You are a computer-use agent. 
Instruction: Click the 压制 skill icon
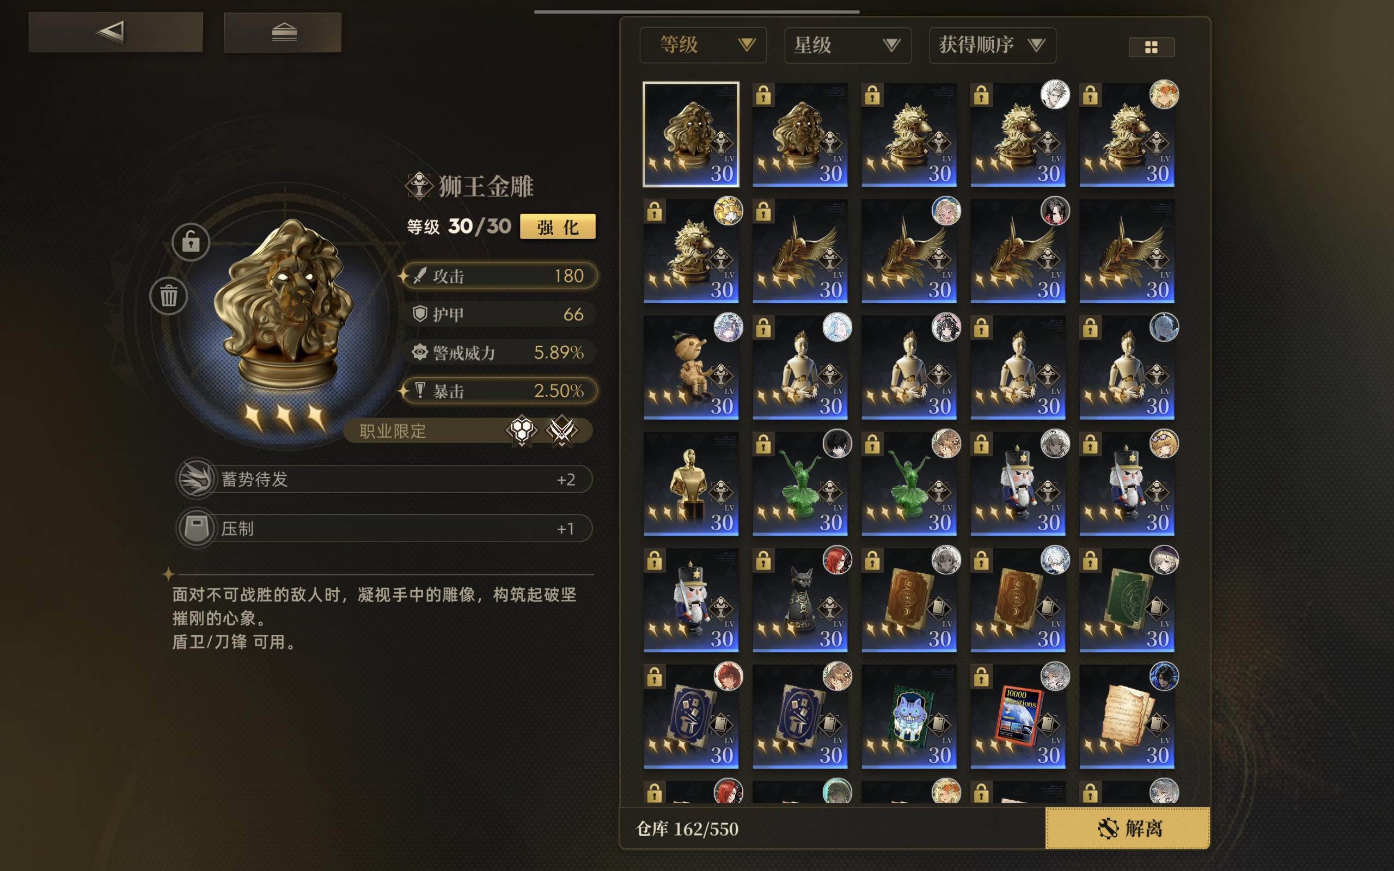point(196,527)
